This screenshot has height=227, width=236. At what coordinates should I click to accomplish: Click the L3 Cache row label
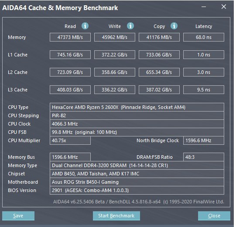[x=17, y=90]
